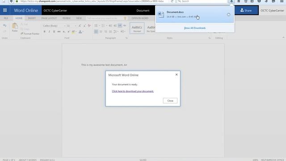Select left-to-right text direction
Screen dimensions: 286x161
pos(120,26)
